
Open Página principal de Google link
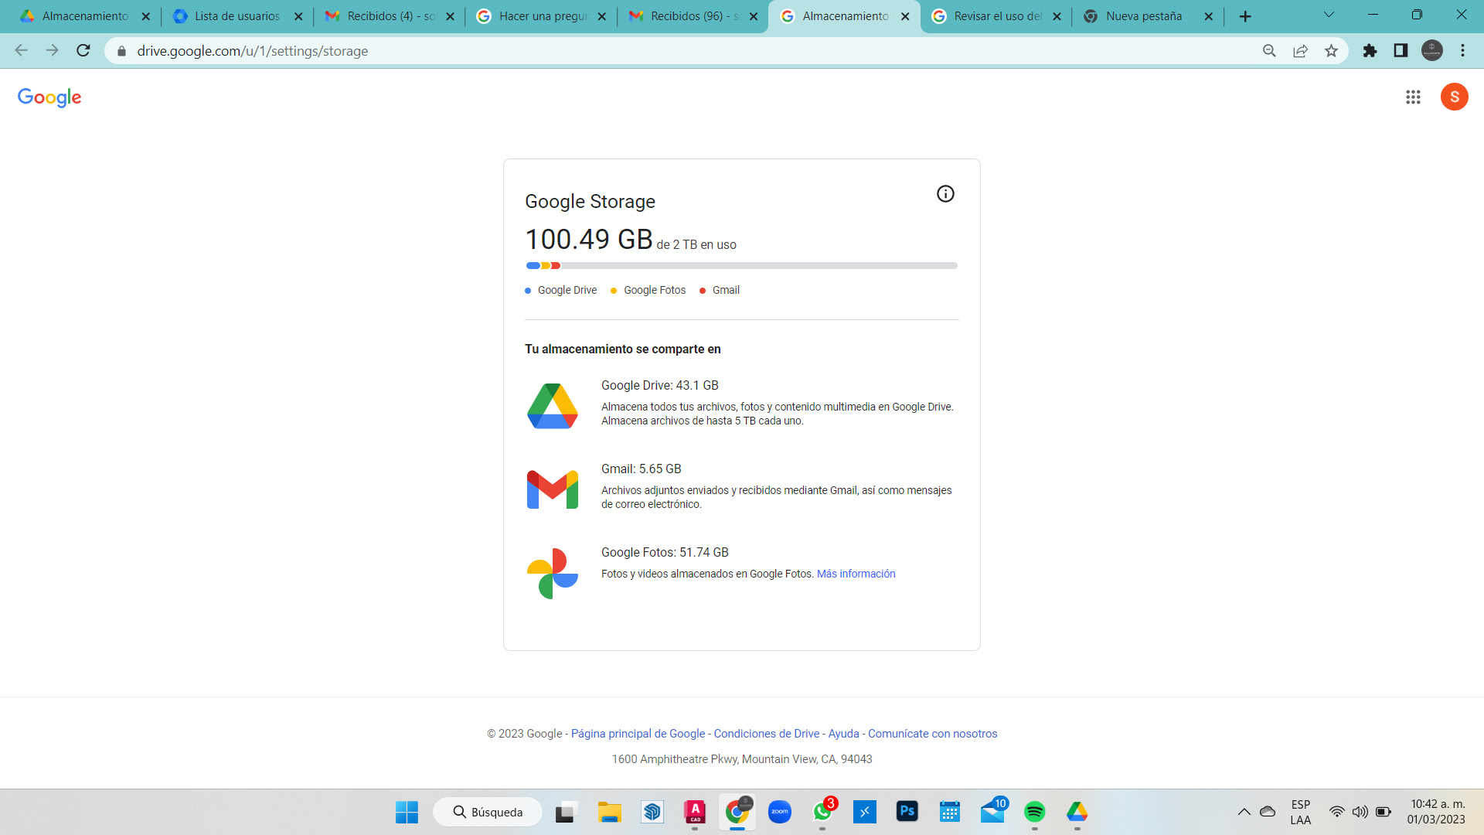pyautogui.click(x=638, y=734)
